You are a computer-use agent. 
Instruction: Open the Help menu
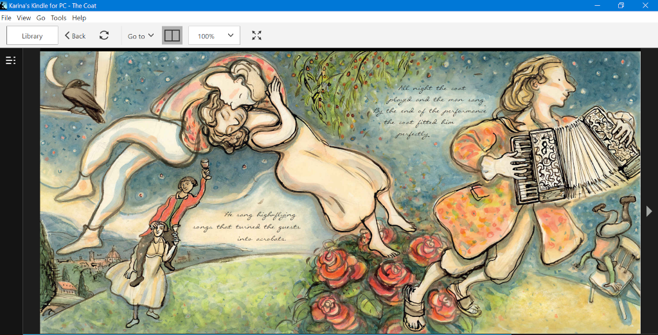tap(79, 17)
